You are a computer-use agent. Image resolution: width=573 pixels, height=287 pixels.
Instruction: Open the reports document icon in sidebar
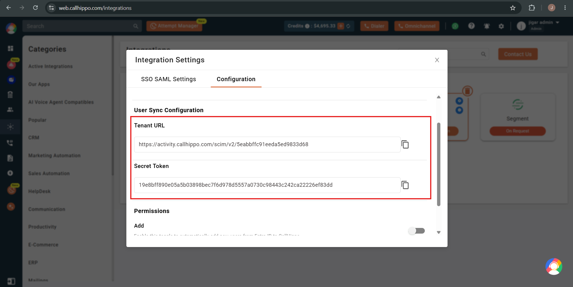coord(10,158)
